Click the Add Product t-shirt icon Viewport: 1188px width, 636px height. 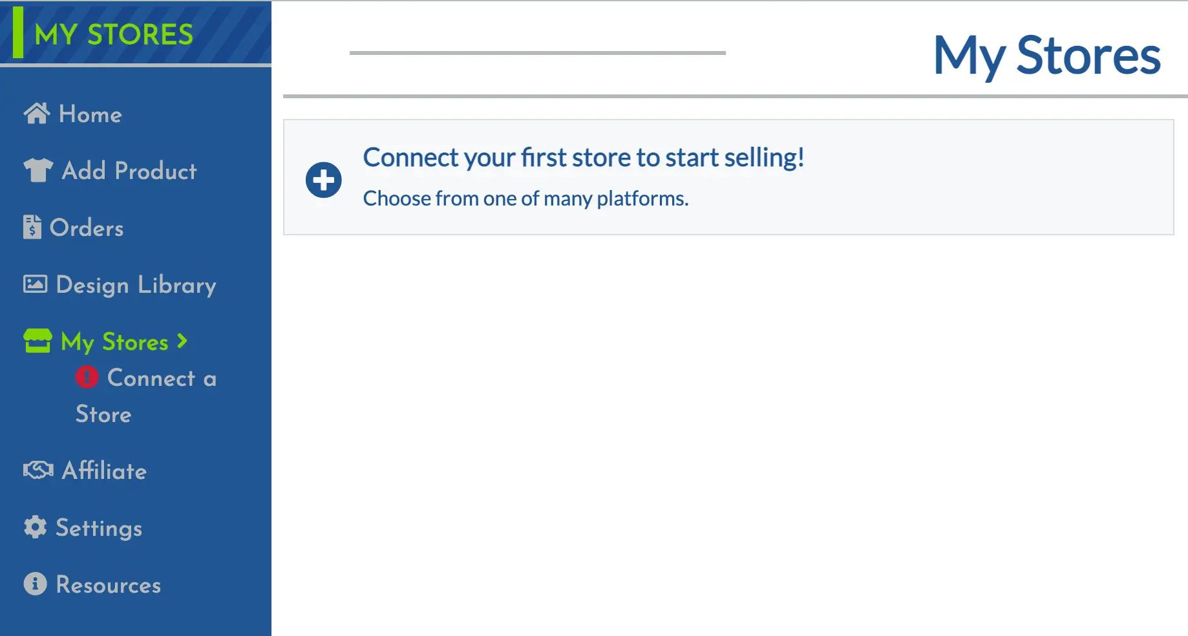(38, 171)
